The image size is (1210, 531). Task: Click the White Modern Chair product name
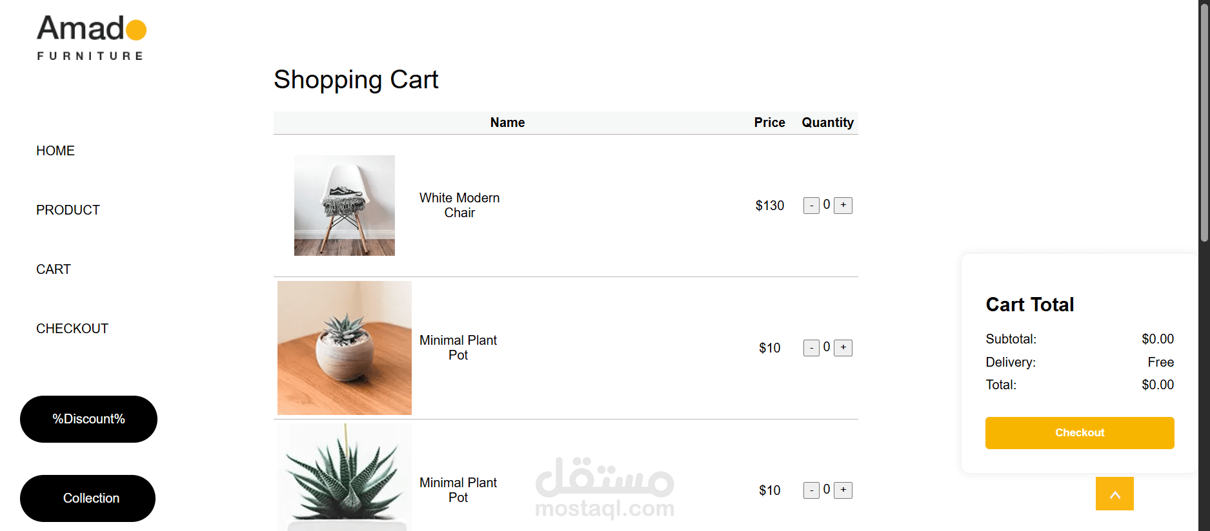click(x=459, y=206)
